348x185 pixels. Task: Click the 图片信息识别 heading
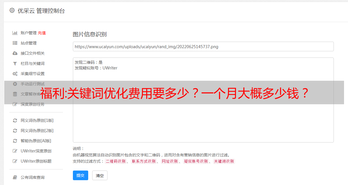click(x=90, y=34)
